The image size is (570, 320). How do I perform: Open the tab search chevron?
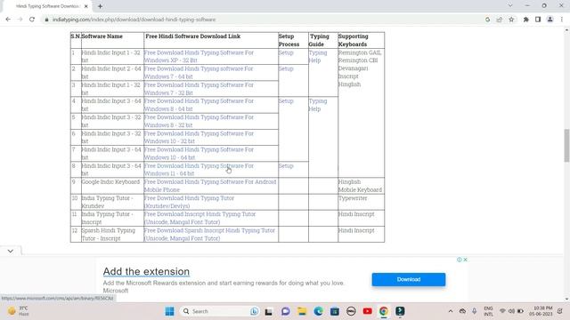(510, 5)
